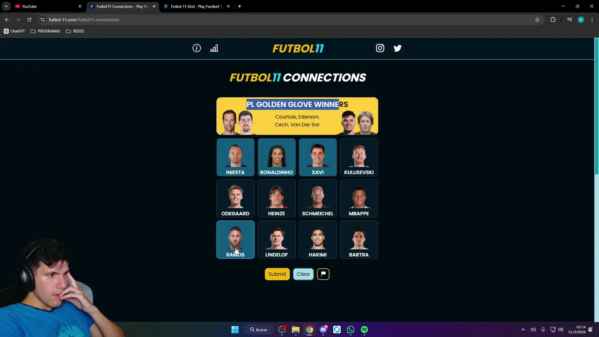Open Futbol11 Instagram page
Viewport: 599px width, 337px height.
point(380,48)
